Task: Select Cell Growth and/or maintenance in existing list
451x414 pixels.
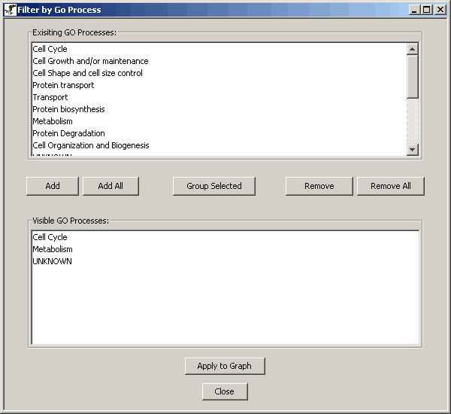Action: pos(90,61)
